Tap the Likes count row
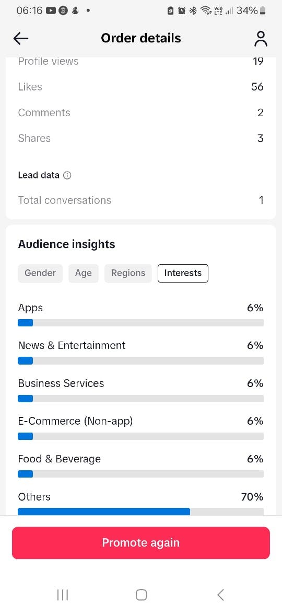This screenshot has height=612, width=282. tap(140, 87)
